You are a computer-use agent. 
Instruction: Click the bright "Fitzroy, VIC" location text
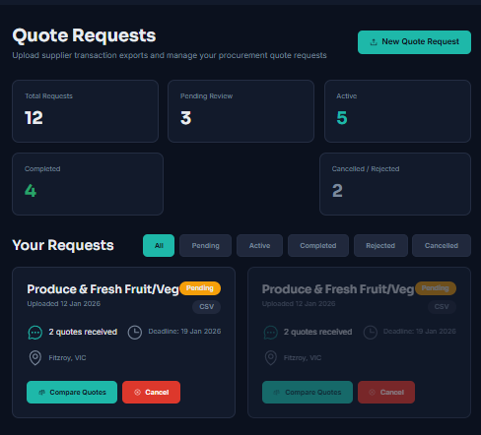coord(67,358)
